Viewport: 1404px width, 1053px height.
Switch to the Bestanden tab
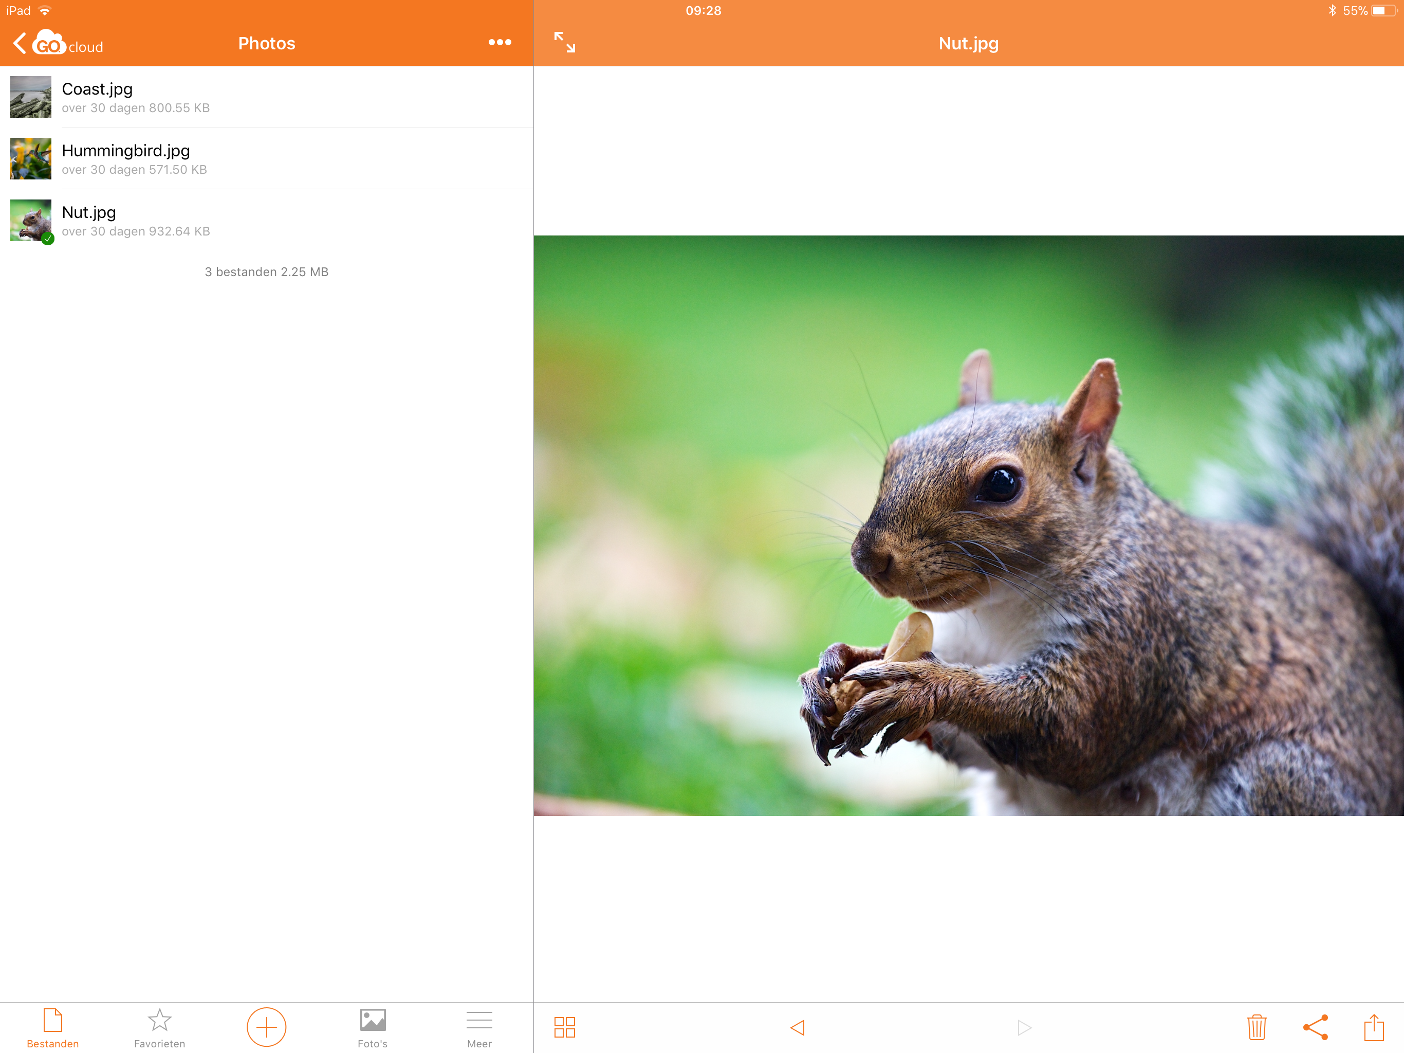[x=53, y=1028]
